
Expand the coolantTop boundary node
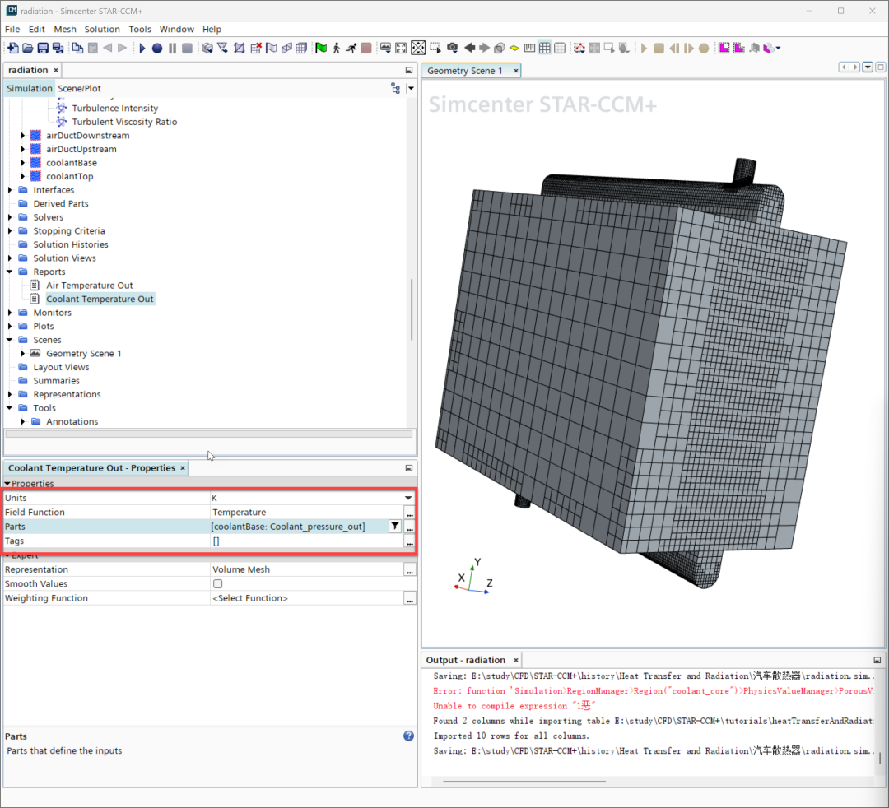tap(23, 176)
